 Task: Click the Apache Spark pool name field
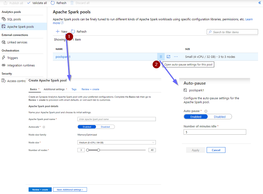tap(116, 119)
